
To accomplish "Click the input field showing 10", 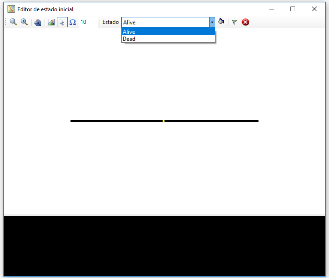I will 88,22.
